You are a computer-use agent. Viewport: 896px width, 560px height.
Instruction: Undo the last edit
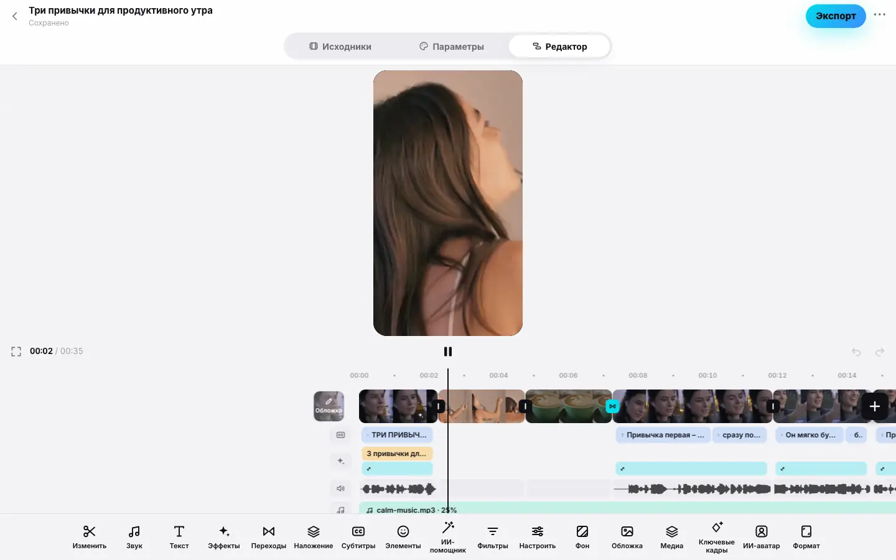pos(856,352)
